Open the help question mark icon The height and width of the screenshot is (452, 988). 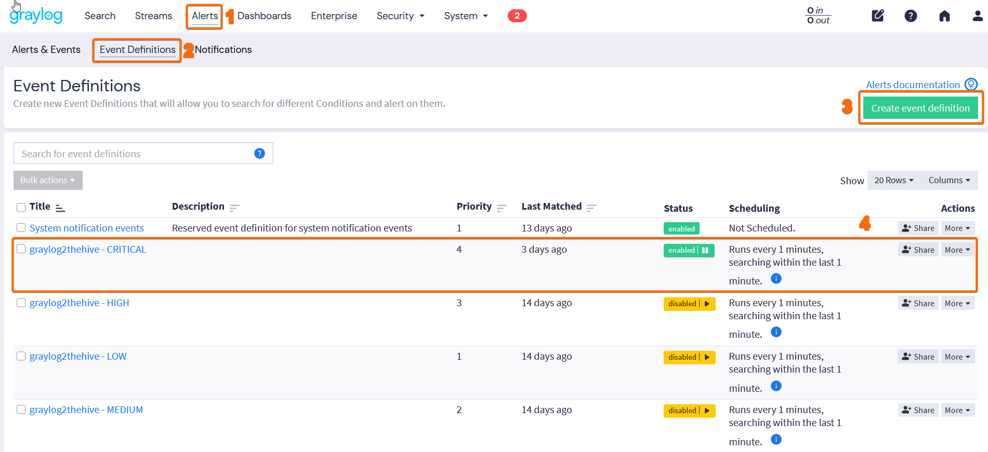coord(911,16)
